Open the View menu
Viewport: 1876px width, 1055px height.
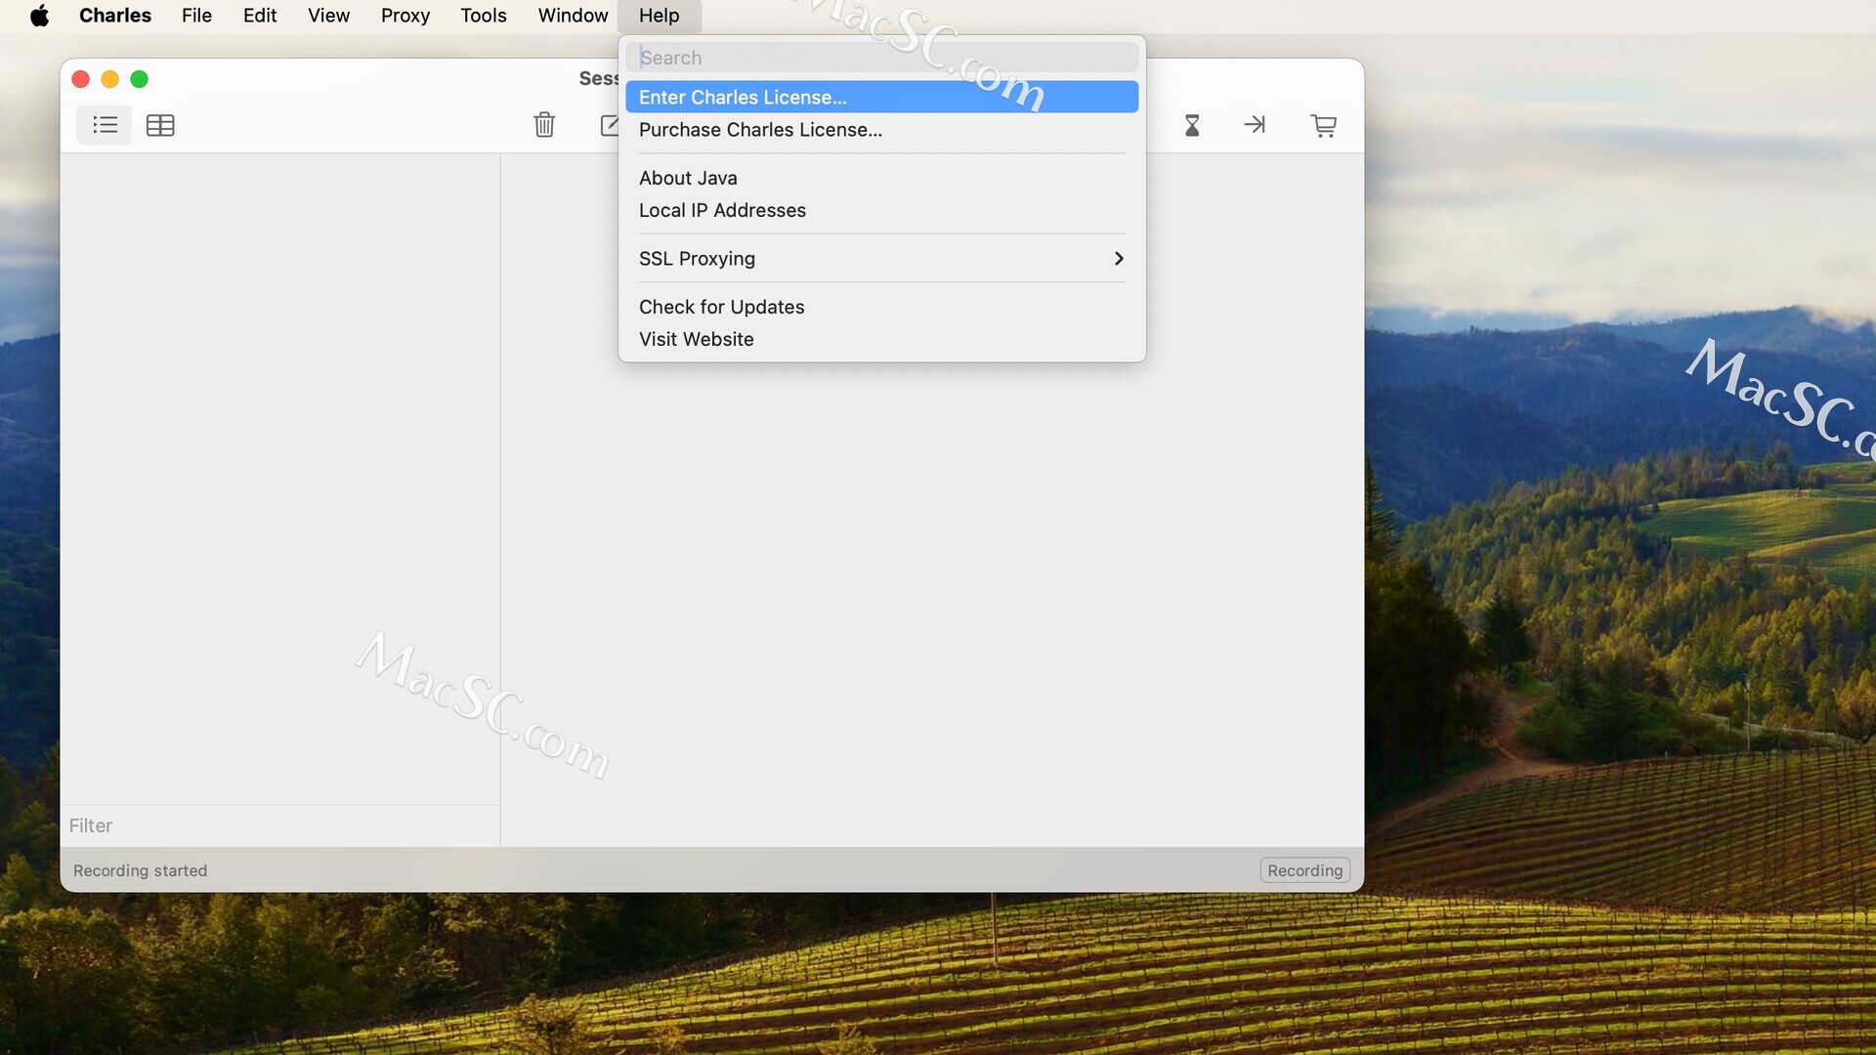[328, 16]
